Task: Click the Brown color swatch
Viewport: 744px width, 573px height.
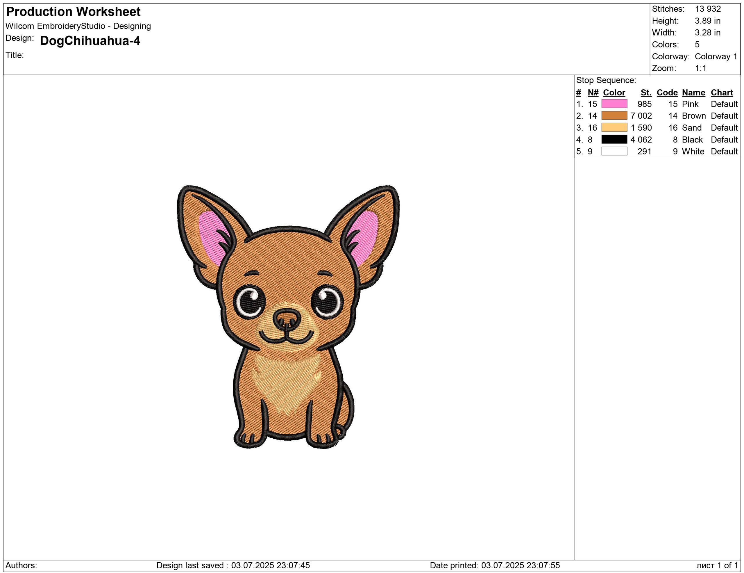Action: (x=614, y=115)
